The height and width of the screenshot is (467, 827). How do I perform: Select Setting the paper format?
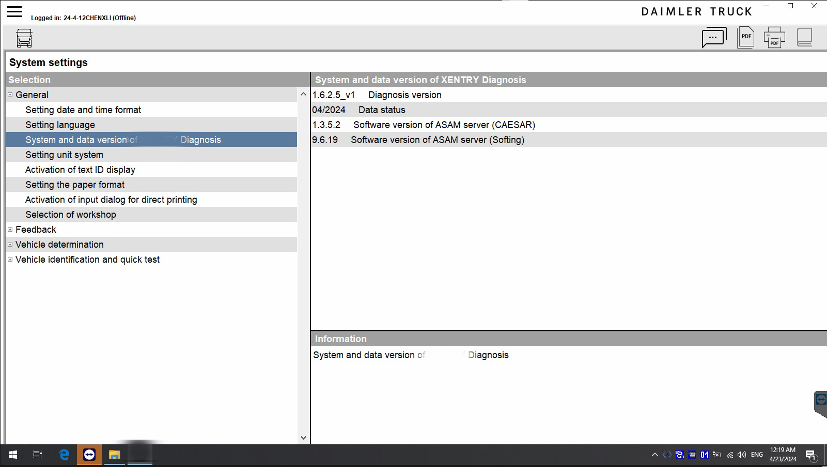[x=151, y=185]
